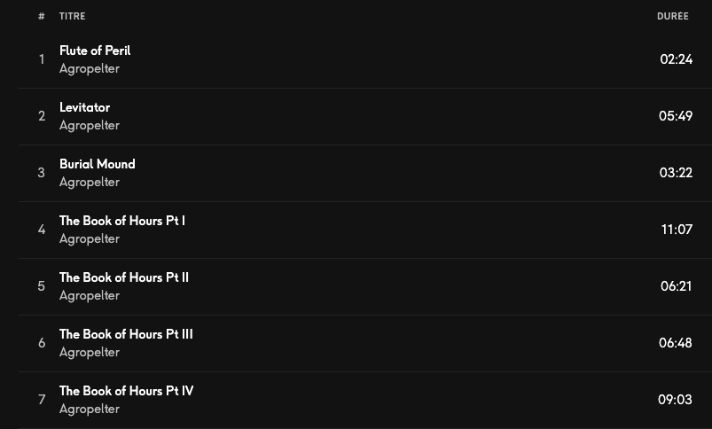The width and height of the screenshot is (712, 429).
Task: Click the Flute of Peril track title
Action: 95,51
